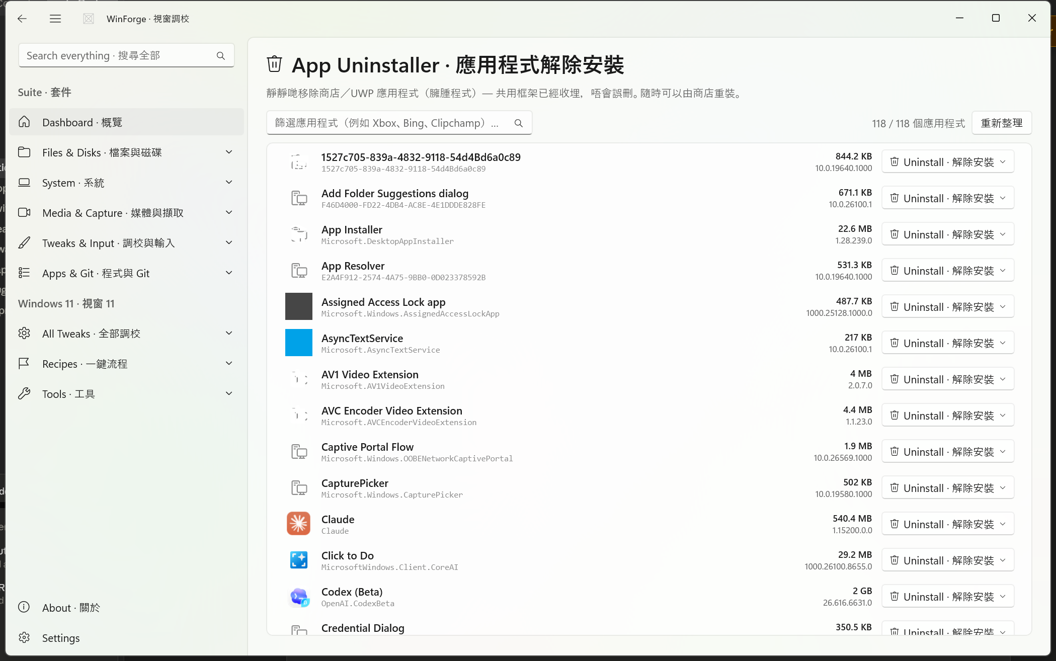Toggle the hamburger navigation menu
Viewport: 1056px width, 661px height.
[x=55, y=19]
